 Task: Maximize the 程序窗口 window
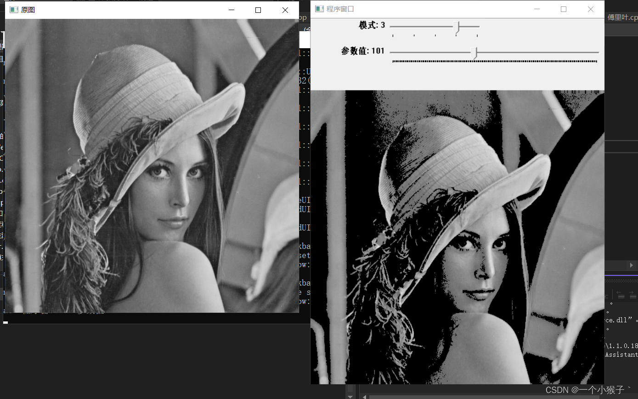(x=564, y=9)
